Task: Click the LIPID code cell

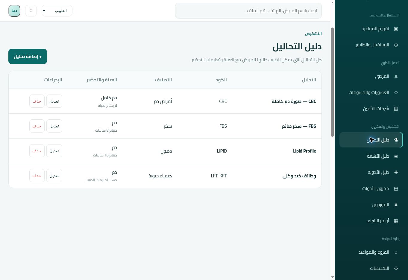Action: click(x=222, y=151)
